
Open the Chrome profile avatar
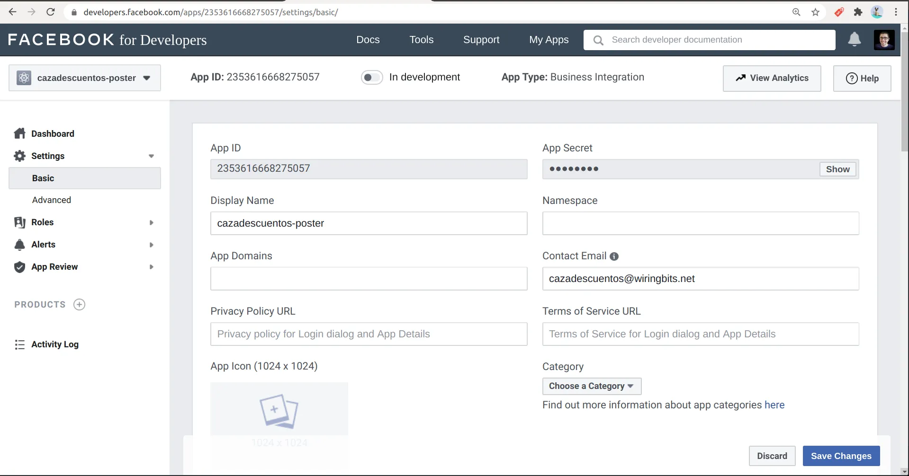(x=877, y=12)
